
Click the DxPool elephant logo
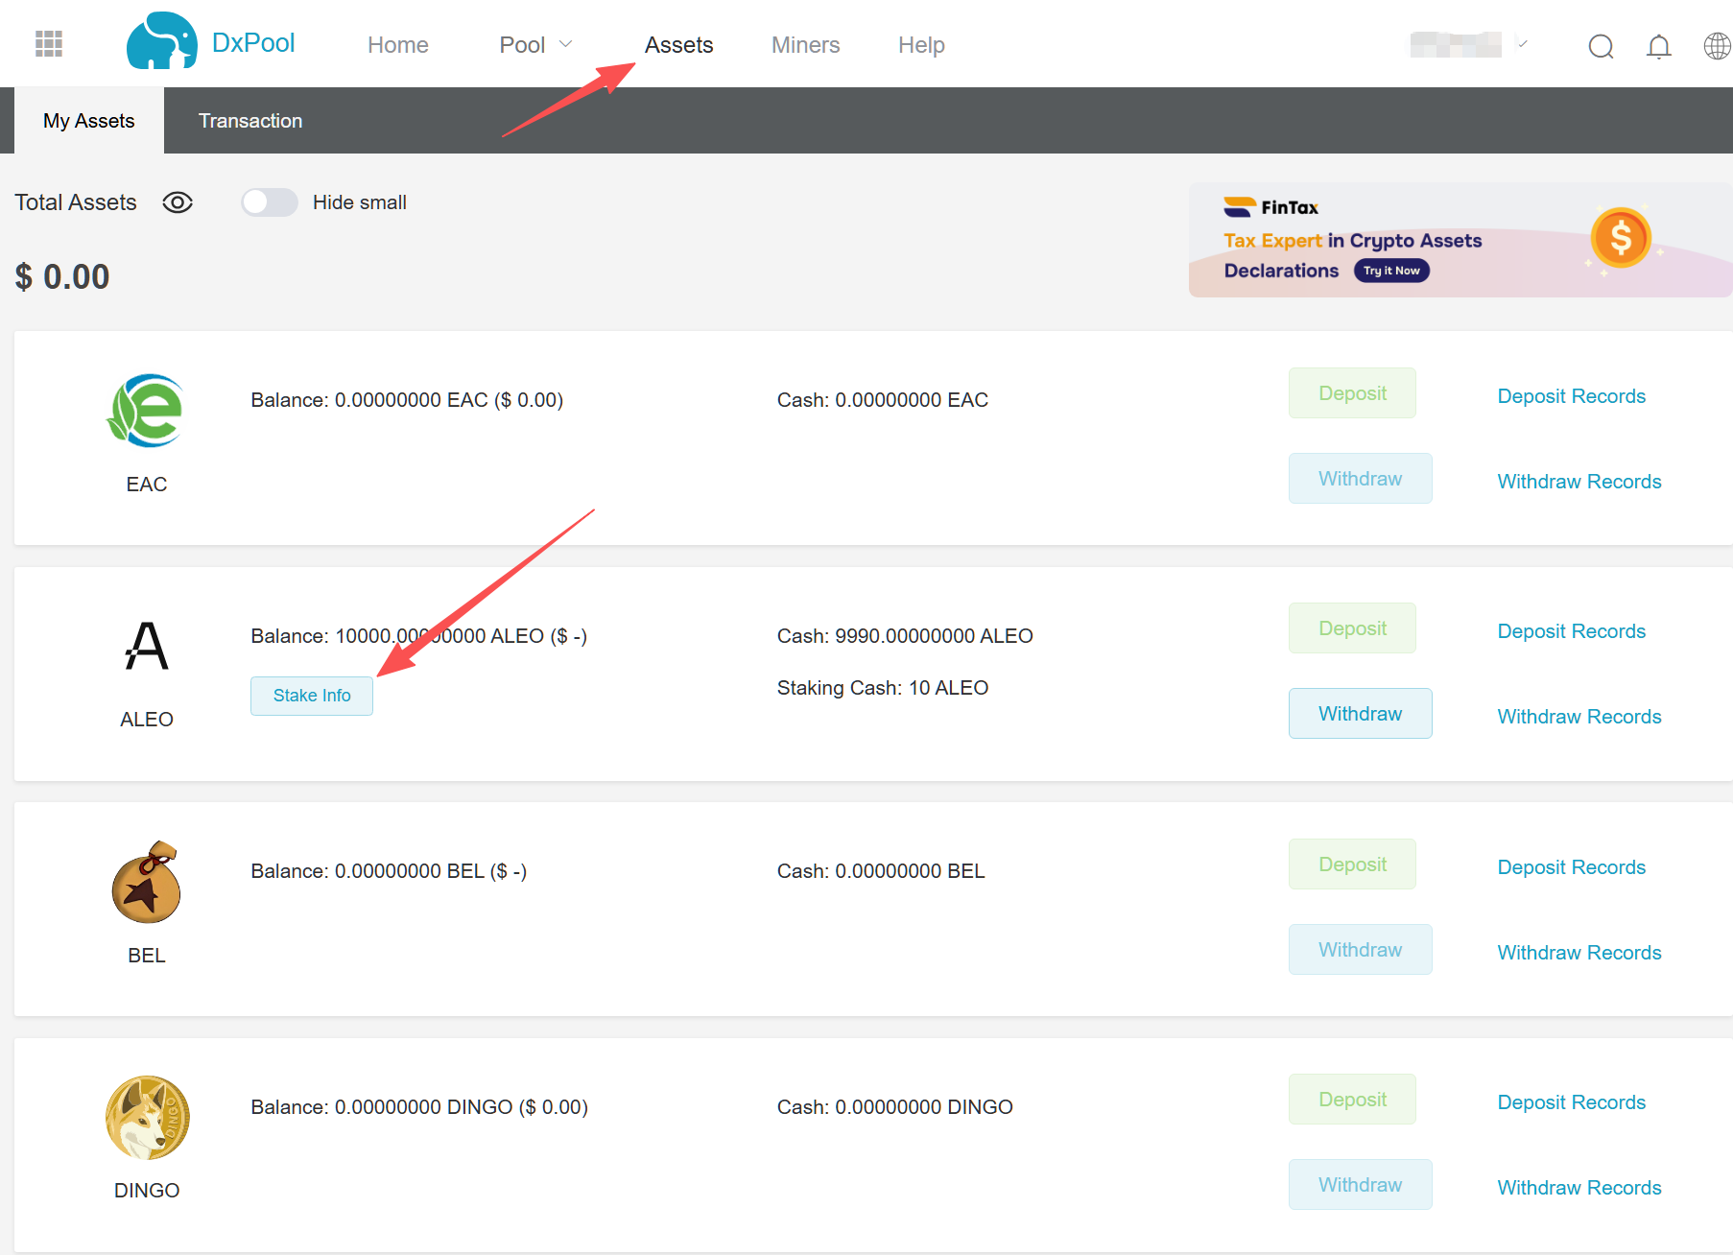pyautogui.click(x=161, y=42)
